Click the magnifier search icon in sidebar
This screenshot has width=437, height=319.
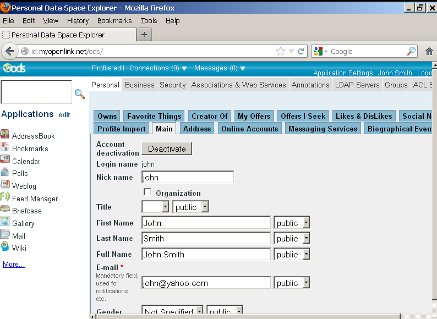80,94
